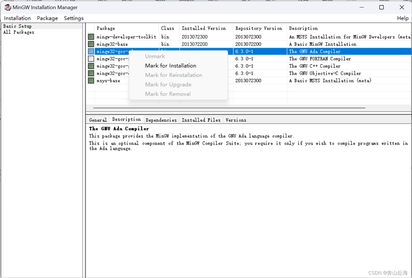Toggle checkbox for msys-base package

[x=91, y=81]
